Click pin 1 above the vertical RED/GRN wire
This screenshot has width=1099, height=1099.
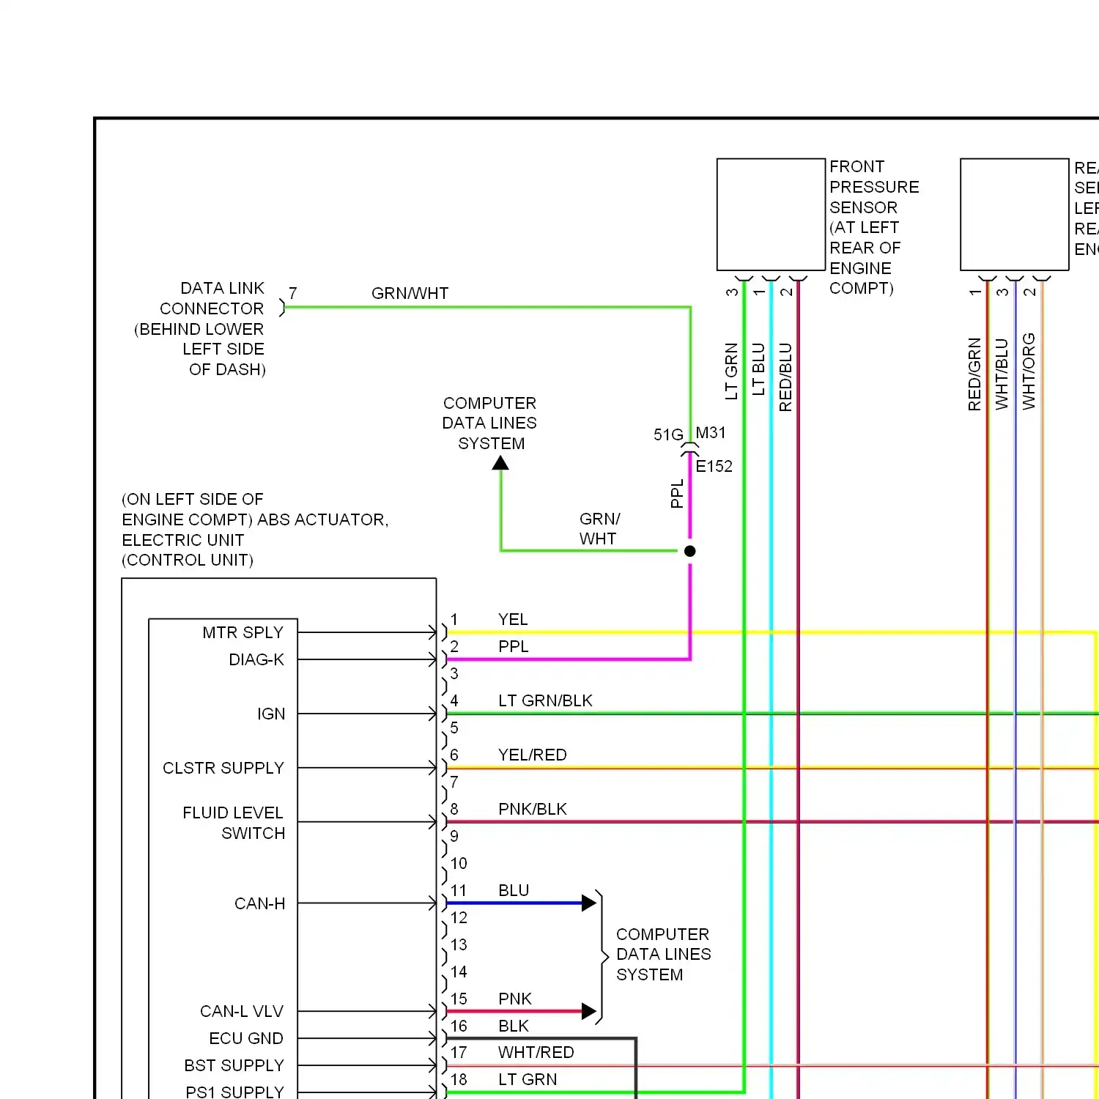974,292
